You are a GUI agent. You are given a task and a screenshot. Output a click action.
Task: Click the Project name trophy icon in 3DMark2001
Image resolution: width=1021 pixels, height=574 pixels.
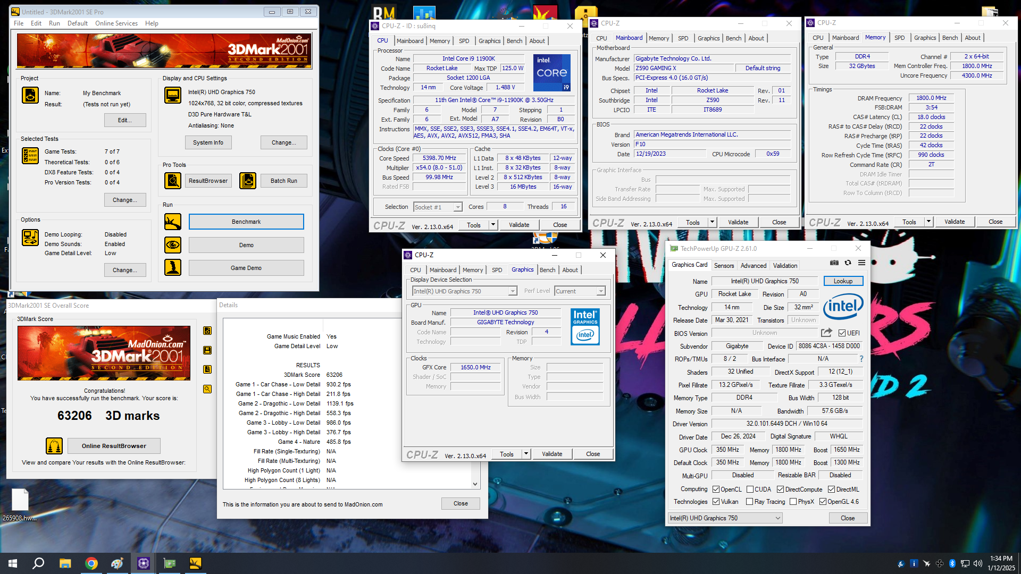pos(30,95)
